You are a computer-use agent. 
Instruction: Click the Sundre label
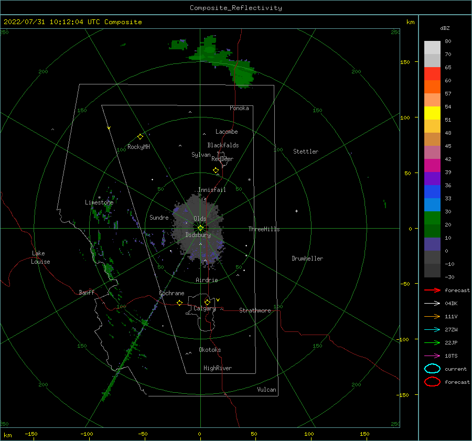[159, 217]
